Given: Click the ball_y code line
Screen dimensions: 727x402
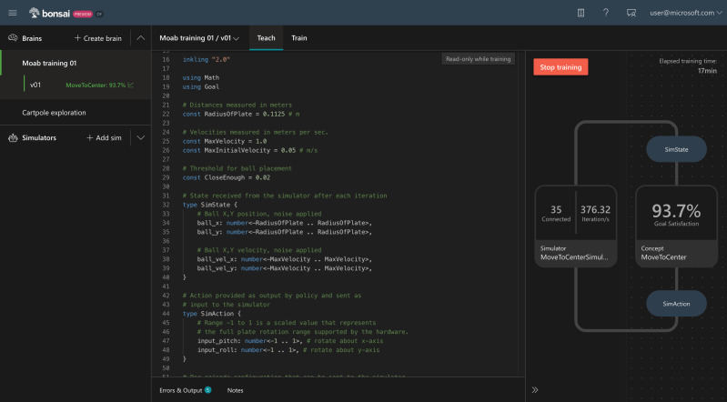Looking at the screenshot, I should [285, 232].
